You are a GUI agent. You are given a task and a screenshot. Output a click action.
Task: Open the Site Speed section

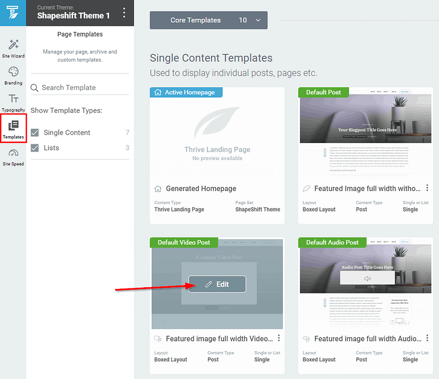pos(13,156)
